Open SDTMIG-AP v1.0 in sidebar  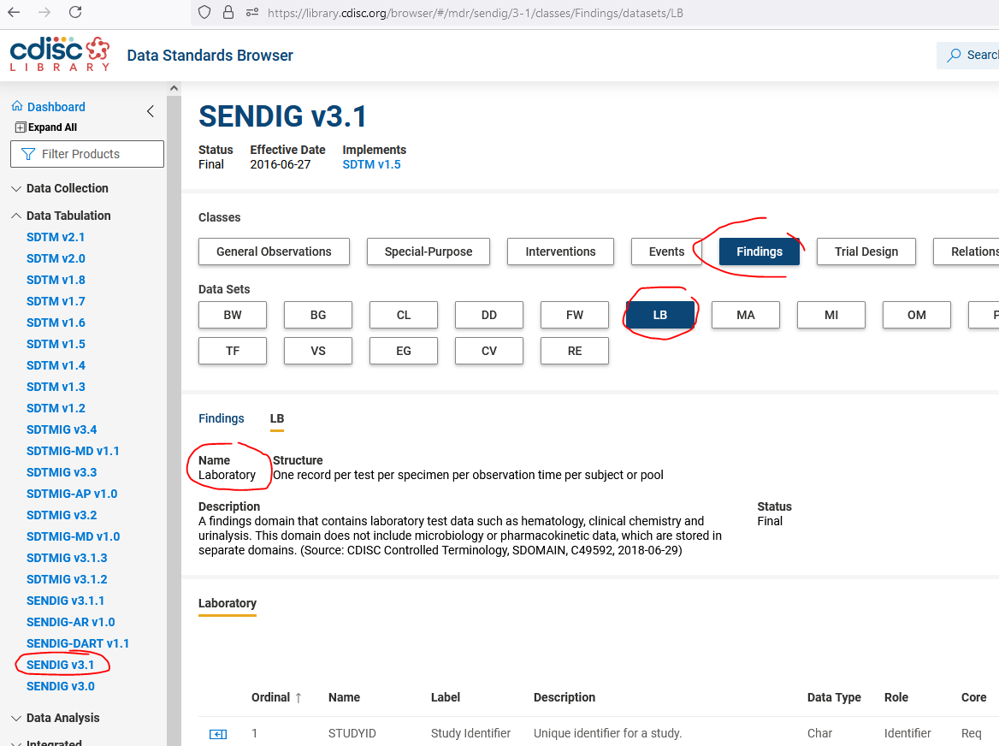tap(72, 494)
